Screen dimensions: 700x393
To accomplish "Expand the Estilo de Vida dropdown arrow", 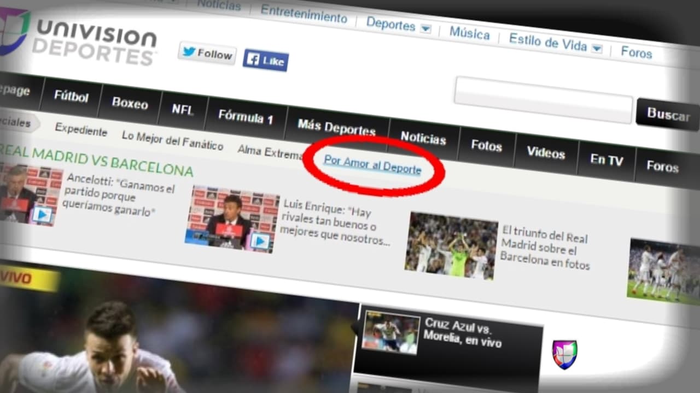I will click(597, 49).
